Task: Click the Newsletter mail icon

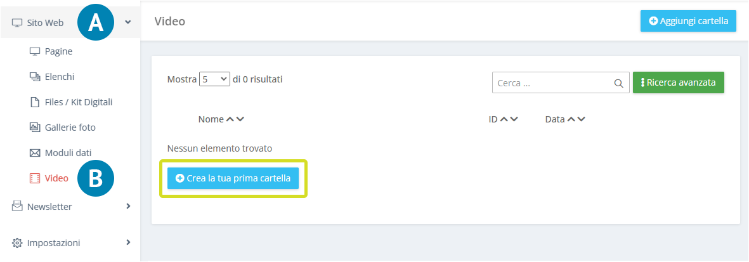Action: tap(17, 206)
